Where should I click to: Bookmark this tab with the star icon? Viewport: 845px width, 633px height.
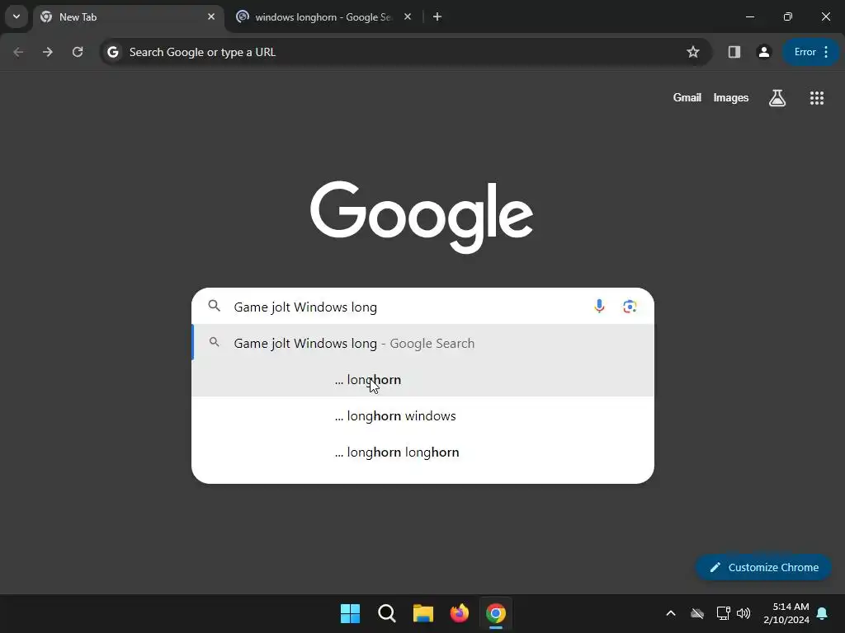point(693,52)
